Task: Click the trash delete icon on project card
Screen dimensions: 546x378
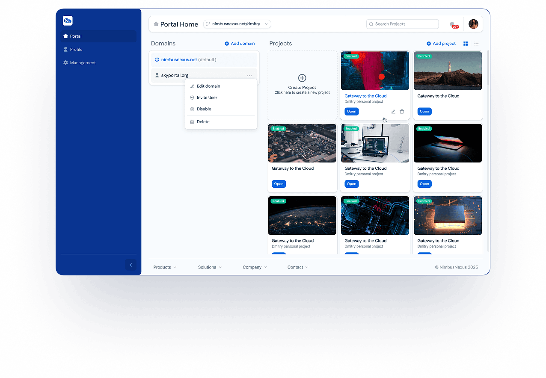Action: point(402,112)
